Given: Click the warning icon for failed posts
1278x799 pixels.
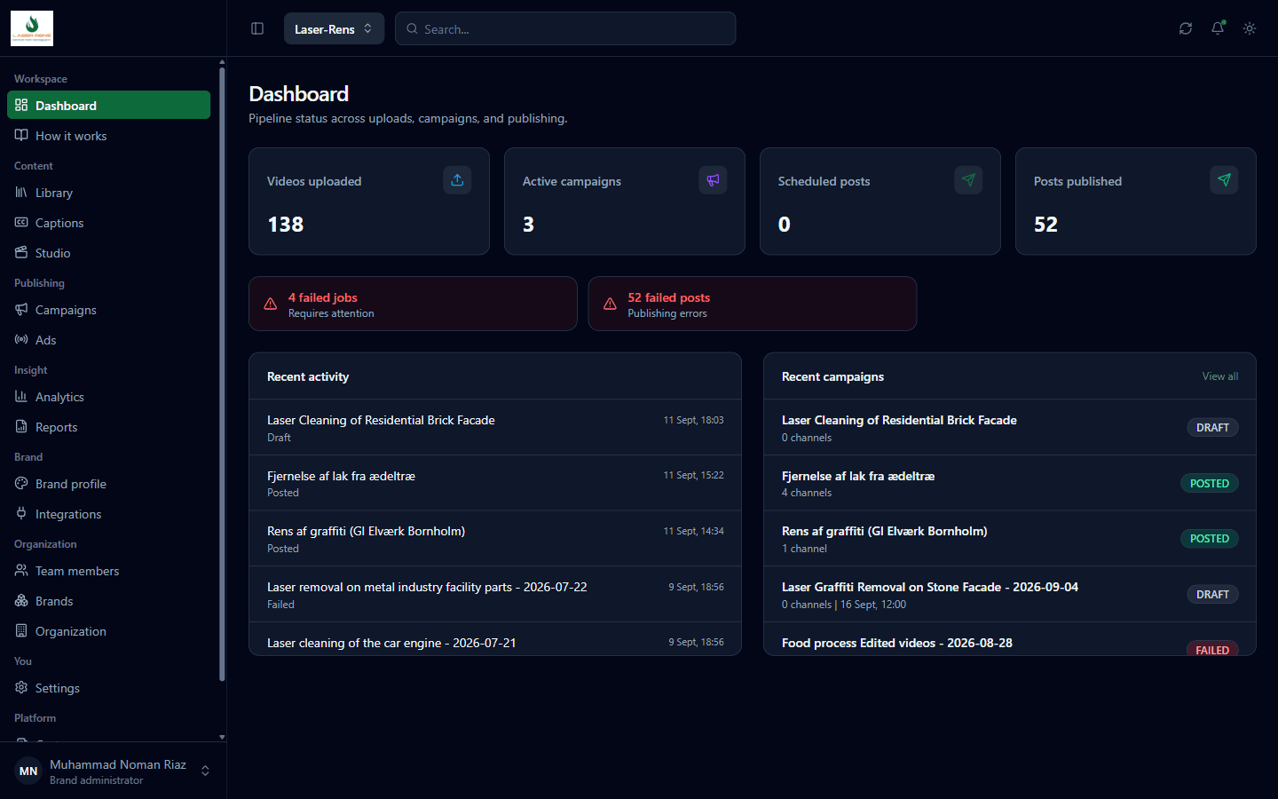Looking at the screenshot, I should coord(610,304).
